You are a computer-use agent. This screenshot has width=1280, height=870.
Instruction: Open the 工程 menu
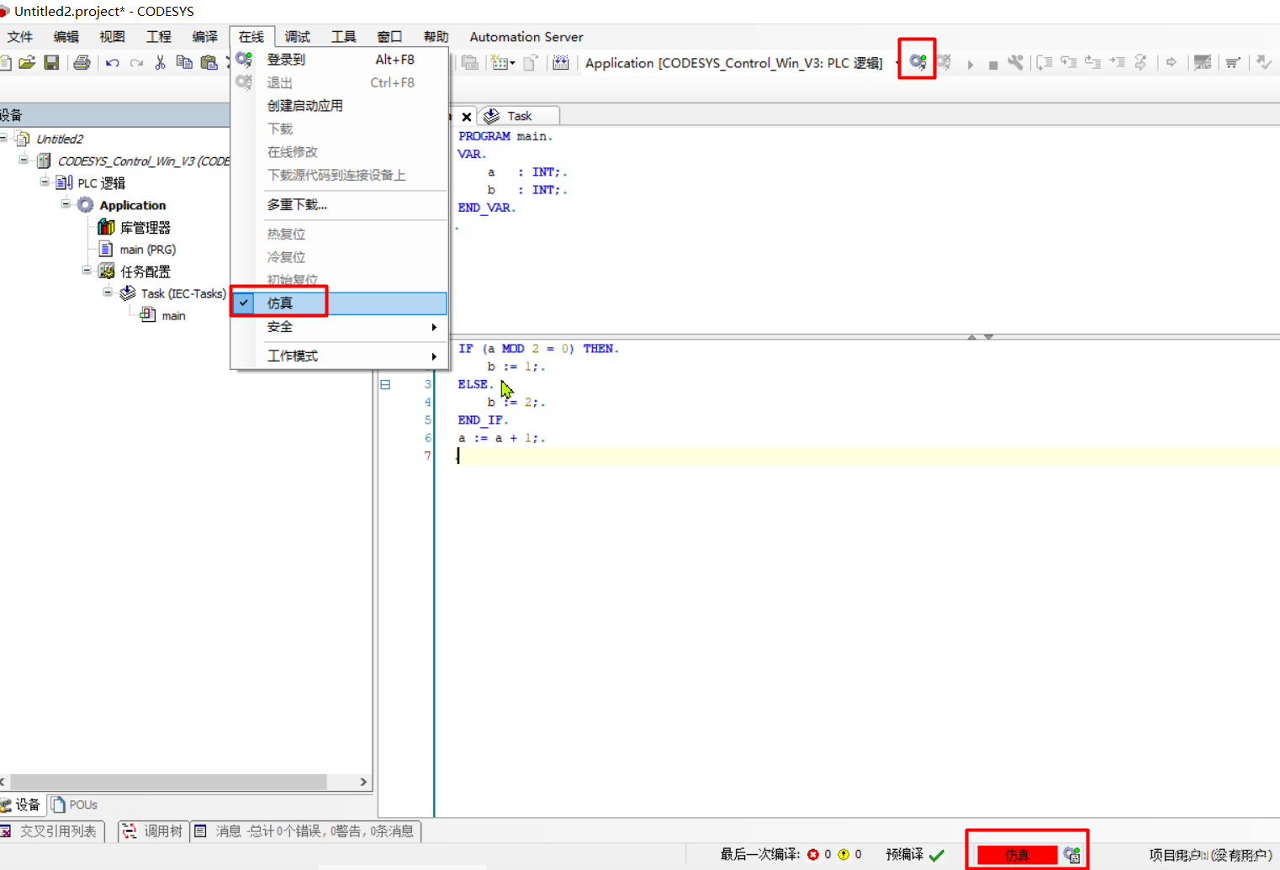pyautogui.click(x=158, y=37)
